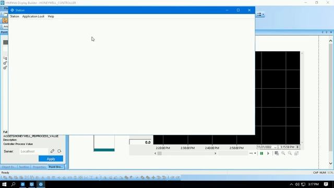Click the refresh icon beside Server field
This screenshot has width=334, height=188.
click(59, 151)
